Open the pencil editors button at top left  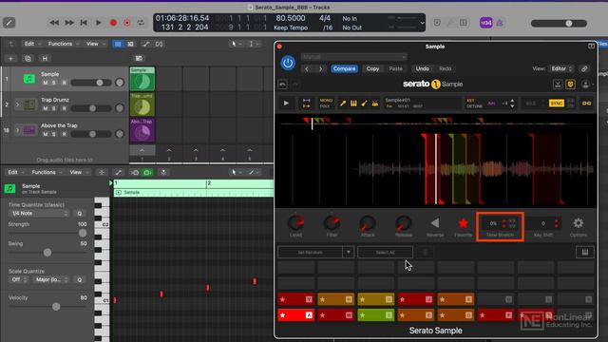[x=9, y=23]
